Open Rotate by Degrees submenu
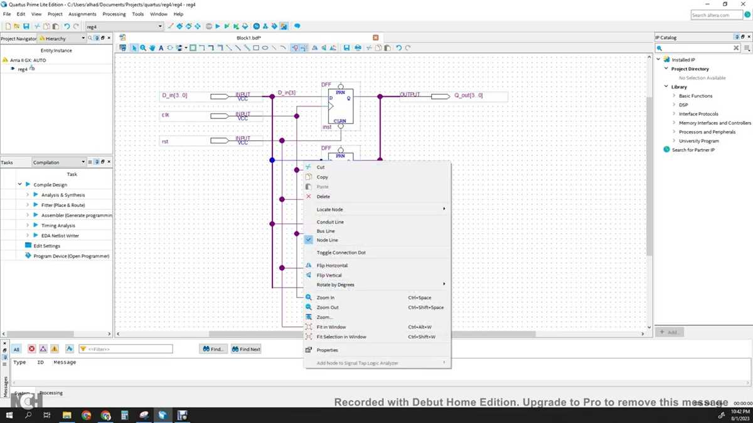Image resolution: width=753 pixels, height=423 pixels. [376, 285]
